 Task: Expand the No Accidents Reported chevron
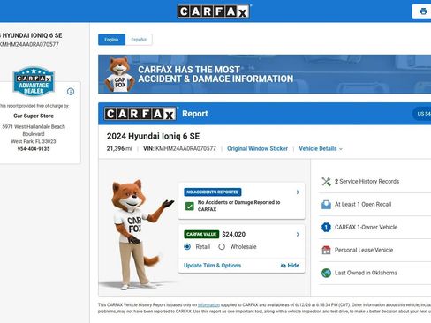[x=298, y=192]
